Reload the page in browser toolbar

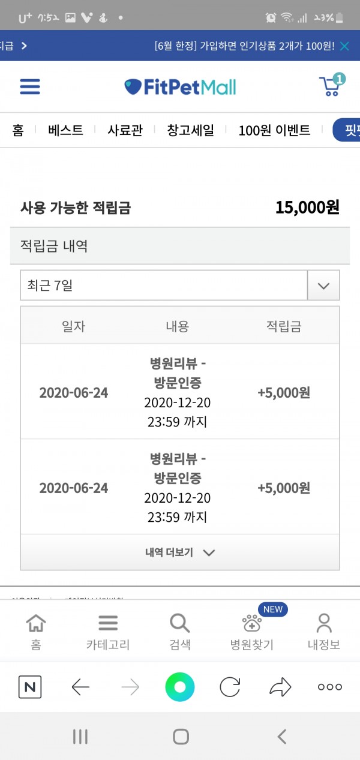pos(230,687)
